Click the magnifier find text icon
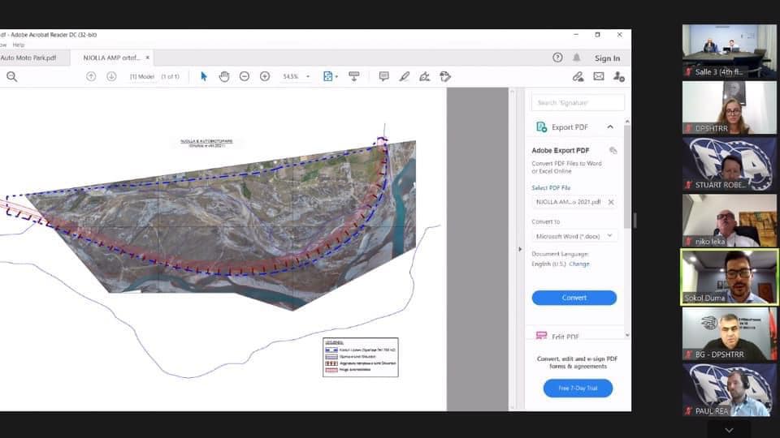 (x=12, y=76)
